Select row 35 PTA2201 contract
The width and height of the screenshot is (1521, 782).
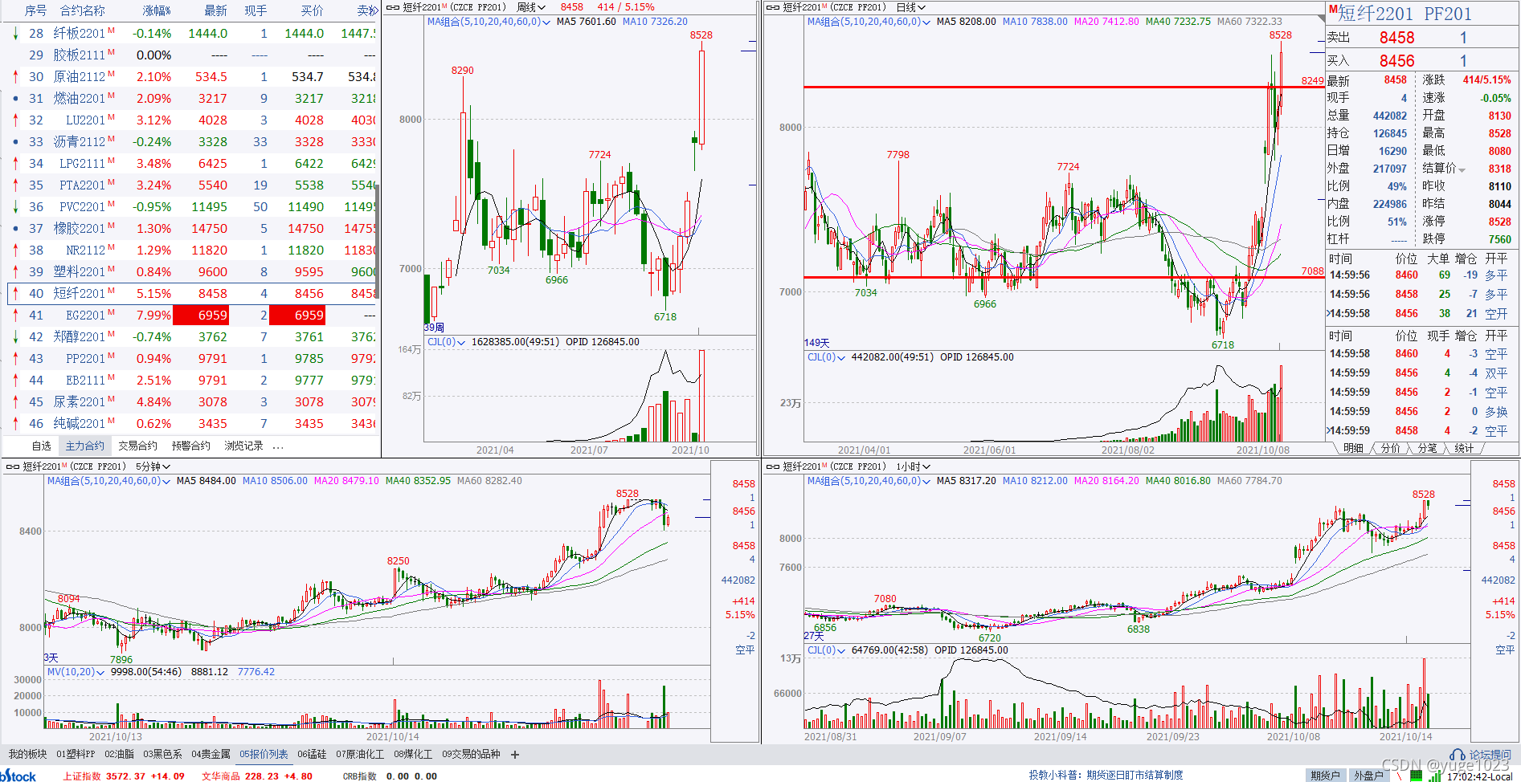pyautogui.click(x=193, y=185)
